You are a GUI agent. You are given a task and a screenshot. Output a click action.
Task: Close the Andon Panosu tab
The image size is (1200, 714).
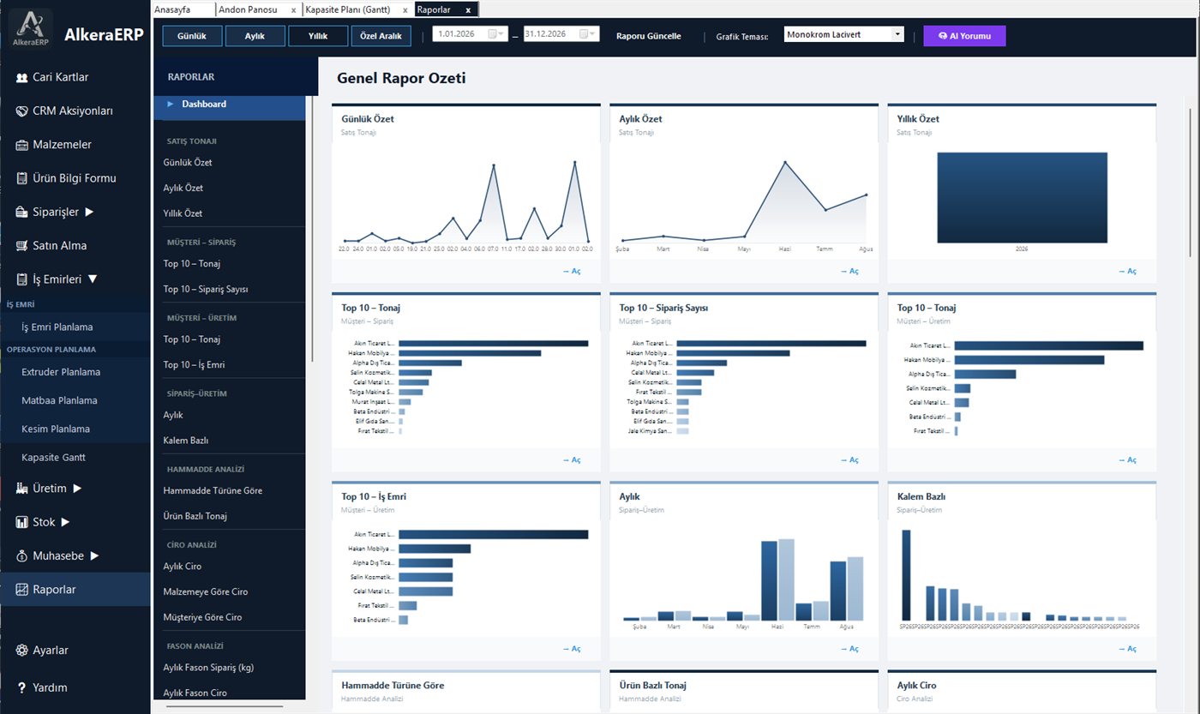click(x=293, y=10)
